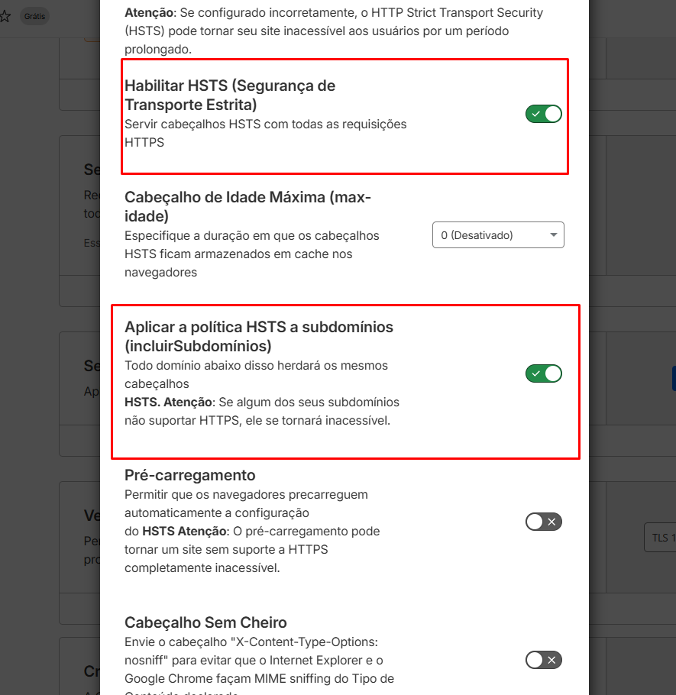Click the checkmark icon in the subdomains toggle
The width and height of the screenshot is (676, 695).
[x=537, y=373]
